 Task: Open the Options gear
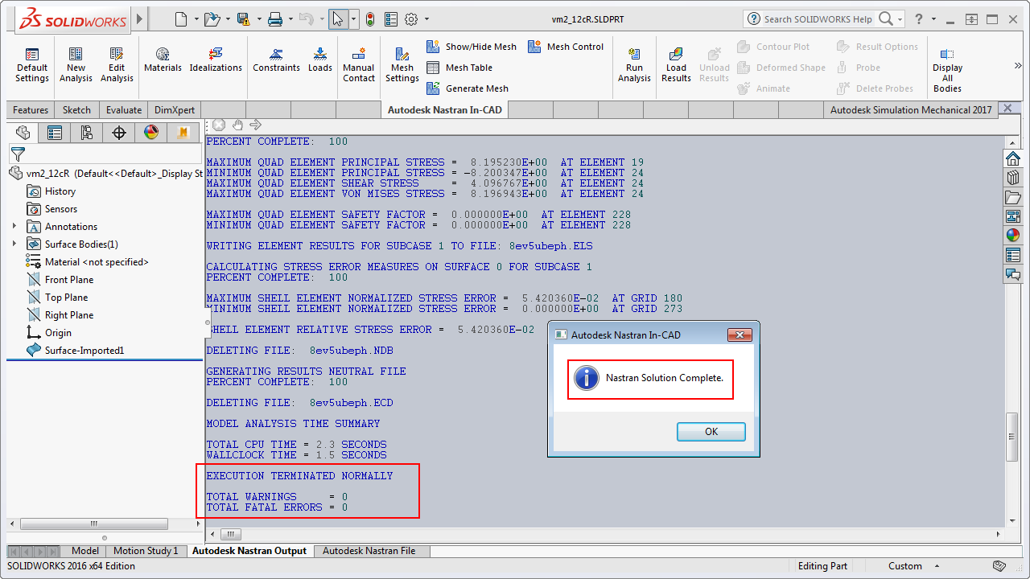coord(411,18)
